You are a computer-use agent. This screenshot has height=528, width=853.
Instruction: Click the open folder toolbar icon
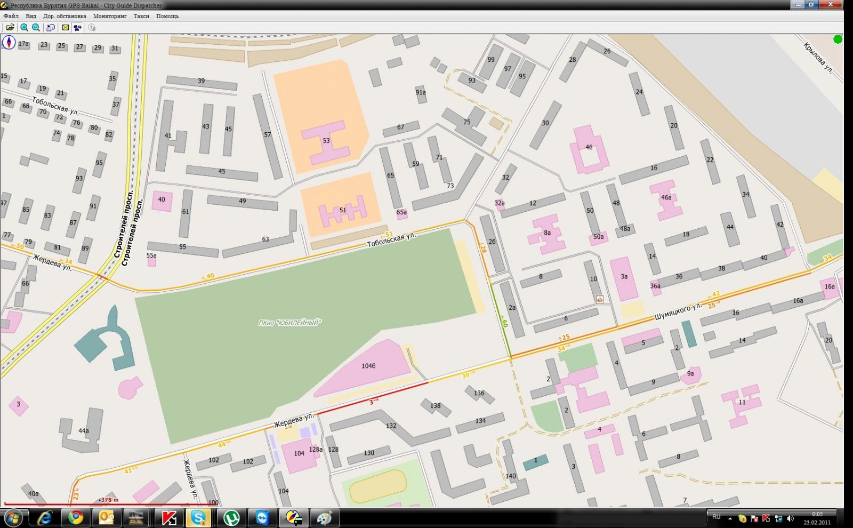(x=10, y=28)
